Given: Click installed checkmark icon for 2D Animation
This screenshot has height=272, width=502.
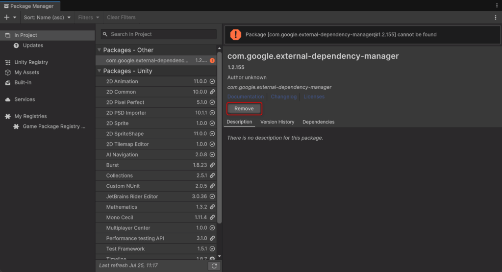Looking at the screenshot, I should click(x=212, y=81).
